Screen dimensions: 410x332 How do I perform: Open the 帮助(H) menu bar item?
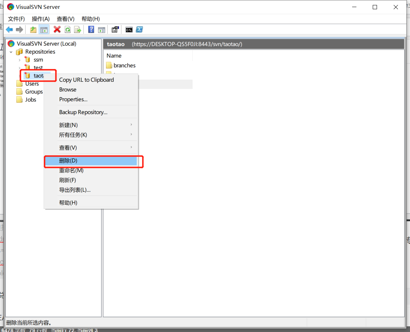(x=91, y=19)
